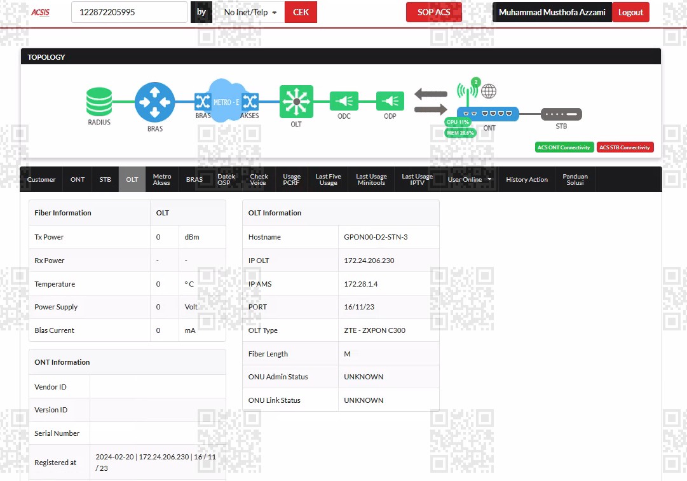
Task: Switch to the STB tab
Action: coord(105,180)
